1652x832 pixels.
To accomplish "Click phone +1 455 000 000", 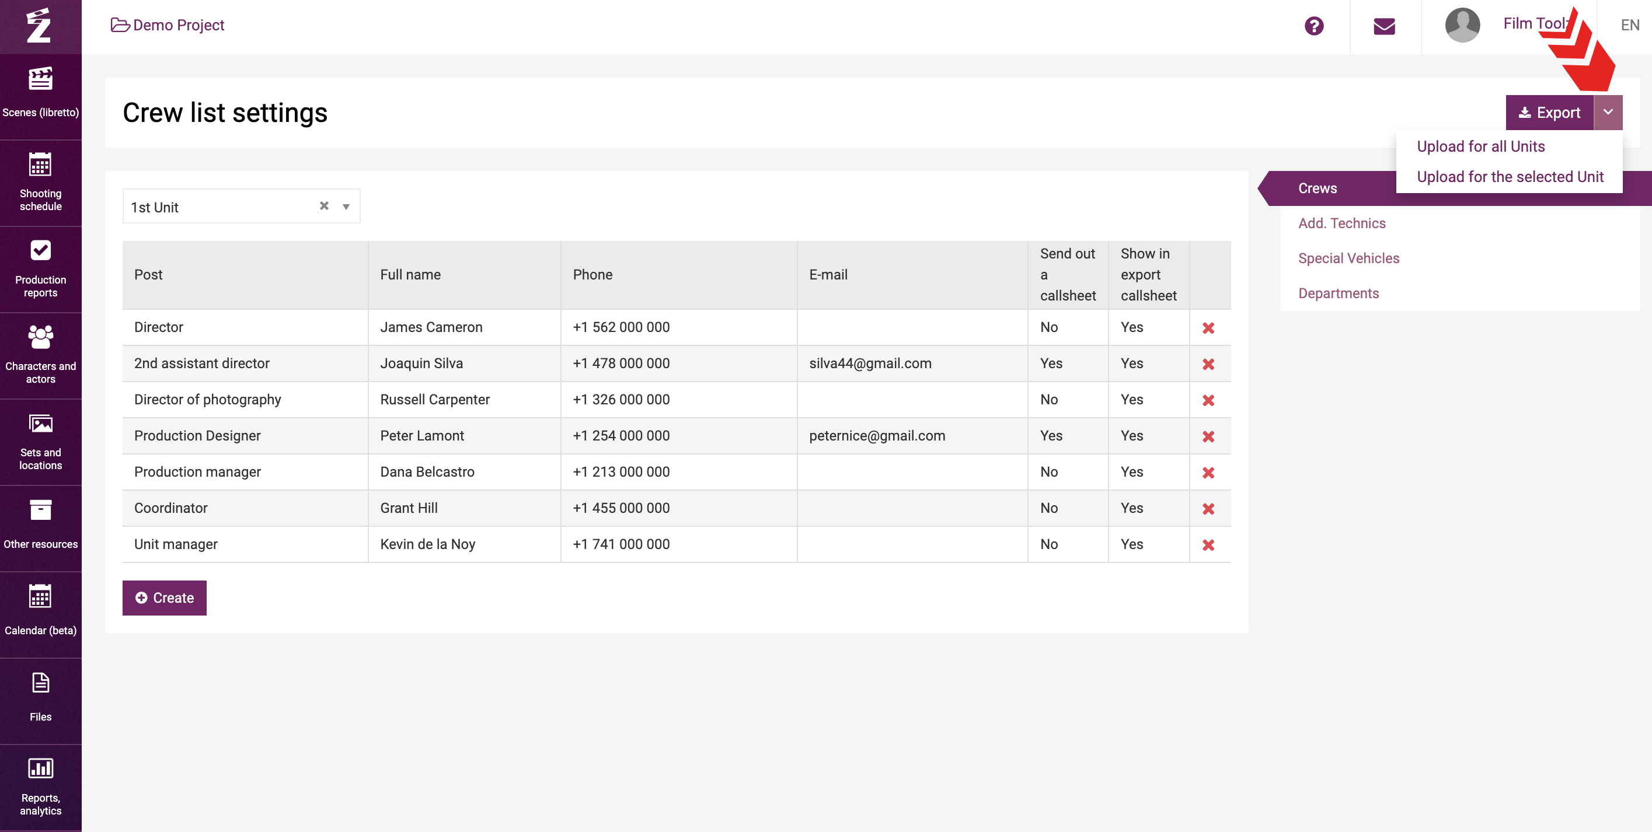I will click(x=621, y=508).
